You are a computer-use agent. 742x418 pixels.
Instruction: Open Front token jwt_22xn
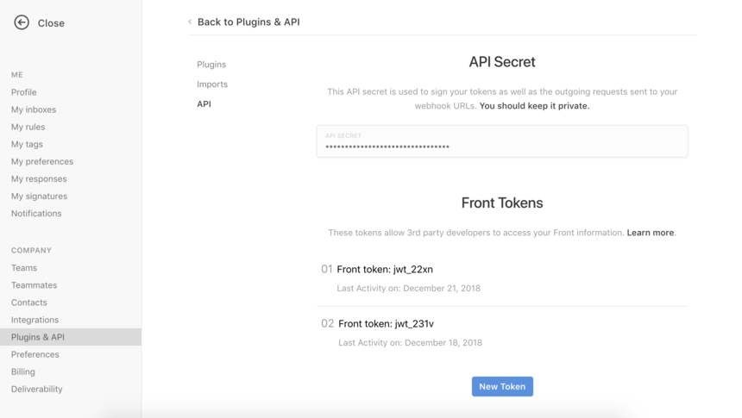point(385,269)
